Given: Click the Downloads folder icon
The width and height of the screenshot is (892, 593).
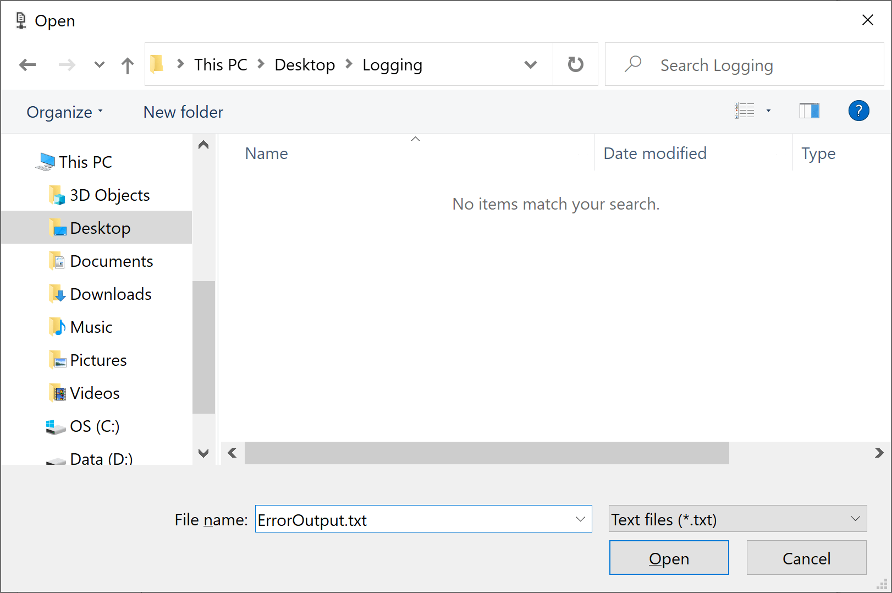Looking at the screenshot, I should coord(57,294).
